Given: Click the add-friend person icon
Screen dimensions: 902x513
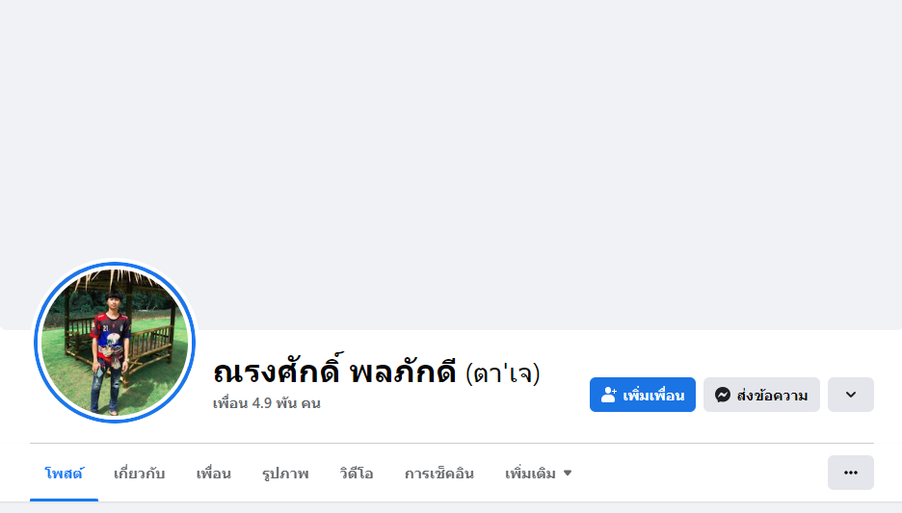Looking at the screenshot, I should click(x=608, y=395).
